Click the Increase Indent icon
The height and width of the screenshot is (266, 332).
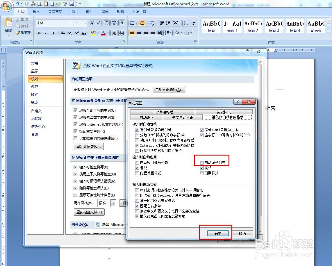click(x=168, y=23)
